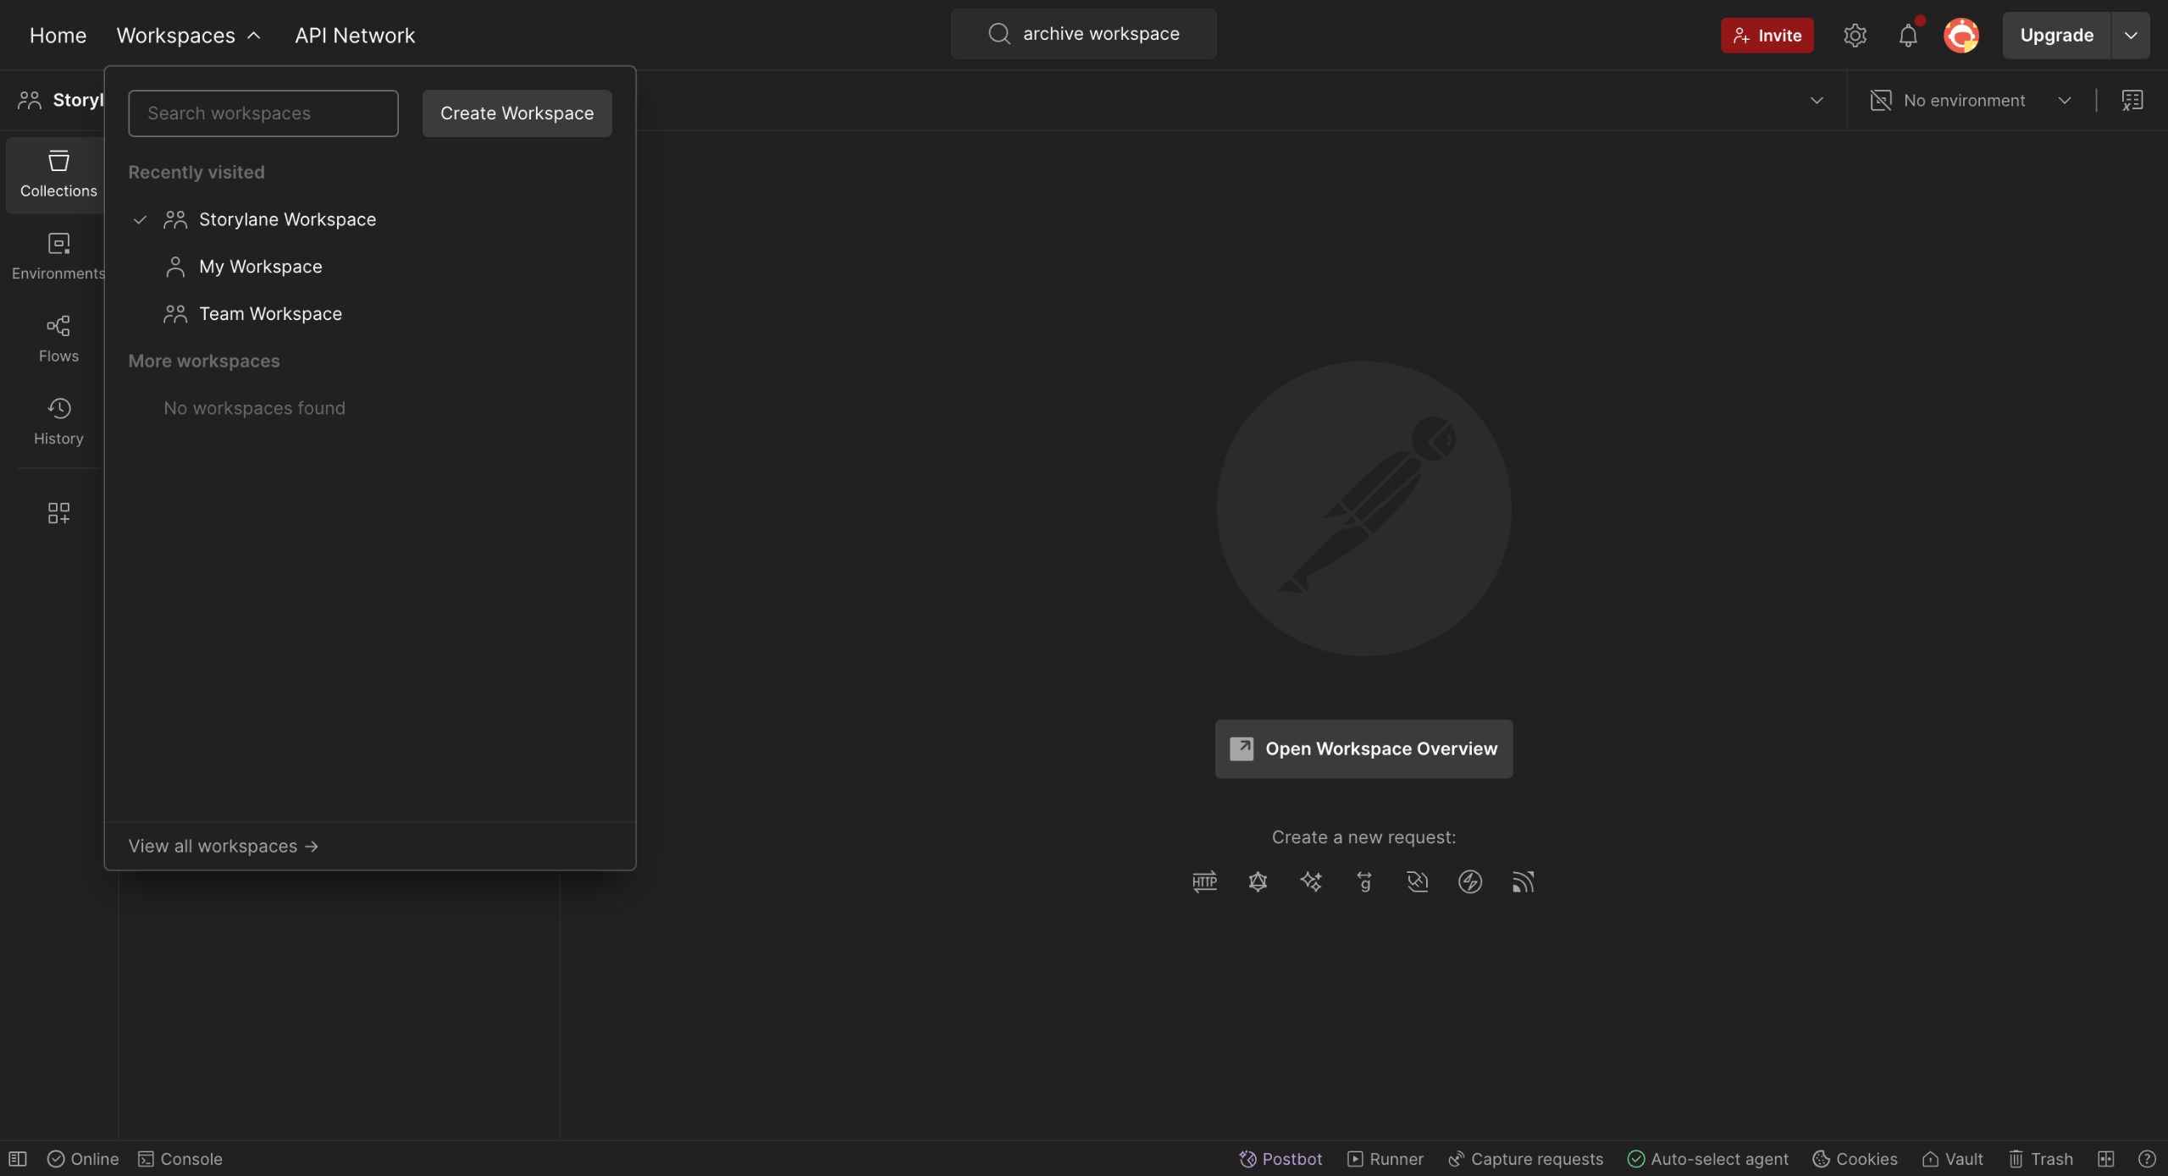Open the History sidebar panel
The width and height of the screenshot is (2168, 1176).
(58, 421)
